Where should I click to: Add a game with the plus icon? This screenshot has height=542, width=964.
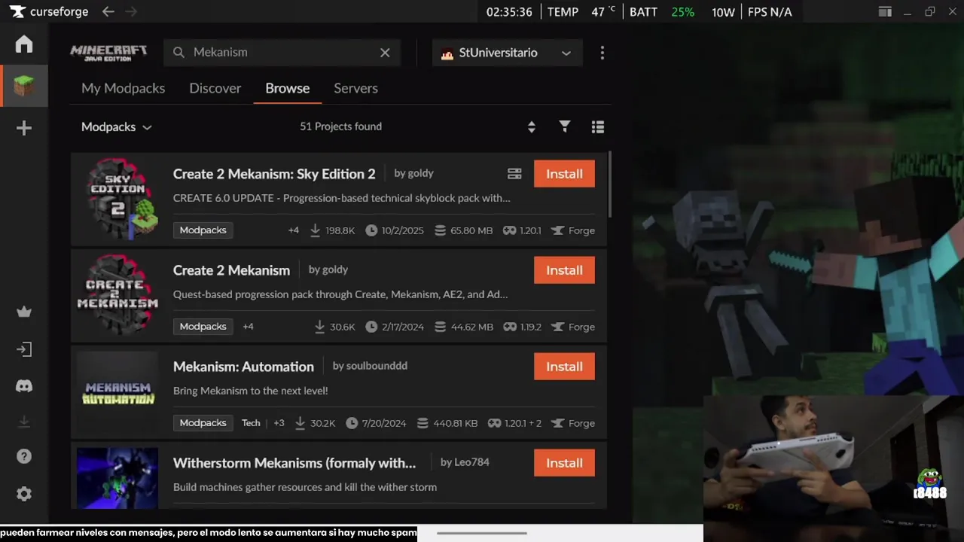[24, 128]
